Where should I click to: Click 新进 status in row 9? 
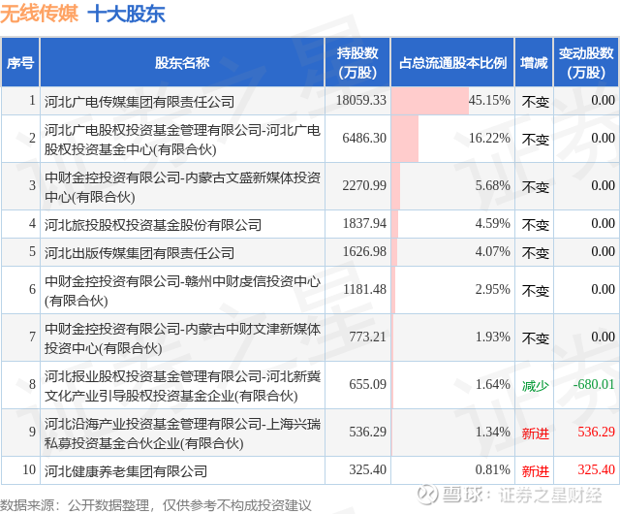click(x=535, y=433)
